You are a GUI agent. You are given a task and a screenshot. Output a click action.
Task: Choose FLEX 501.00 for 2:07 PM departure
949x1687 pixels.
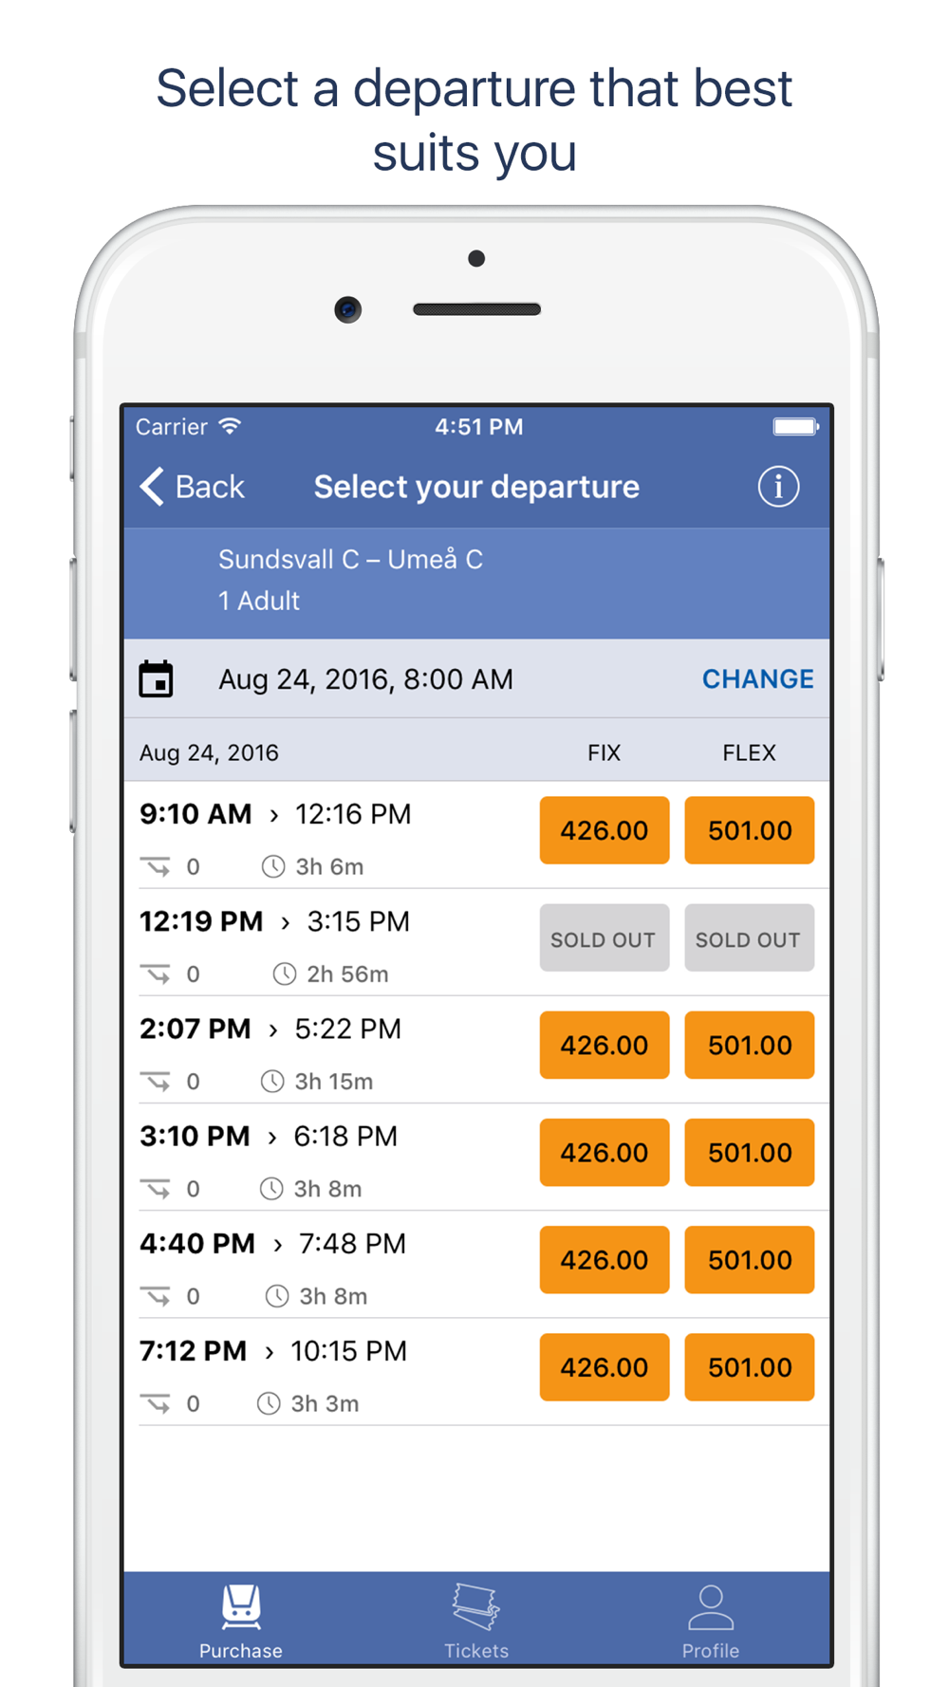[x=750, y=1045]
